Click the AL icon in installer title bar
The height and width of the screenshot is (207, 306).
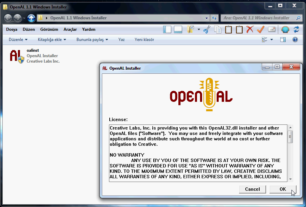click(105, 68)
